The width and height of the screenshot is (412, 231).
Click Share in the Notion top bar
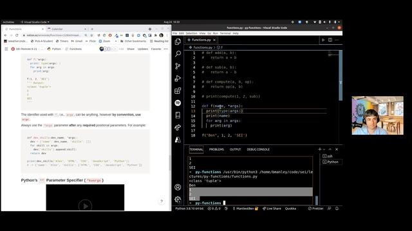(131, 49)
